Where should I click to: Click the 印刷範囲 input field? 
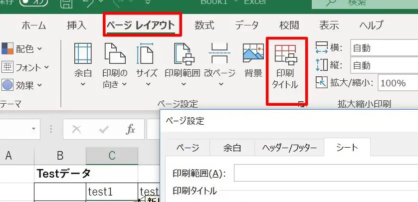(325, 174)
